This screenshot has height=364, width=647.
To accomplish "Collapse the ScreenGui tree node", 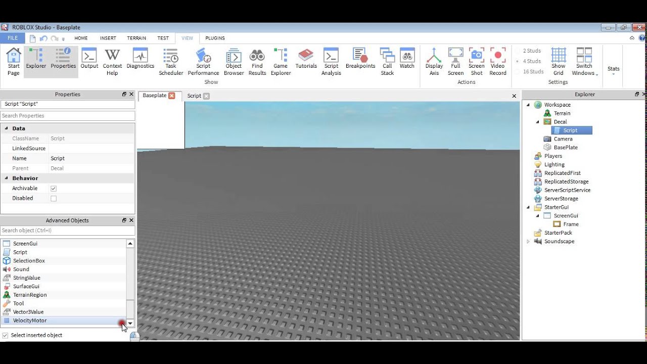I will point(538,216).
